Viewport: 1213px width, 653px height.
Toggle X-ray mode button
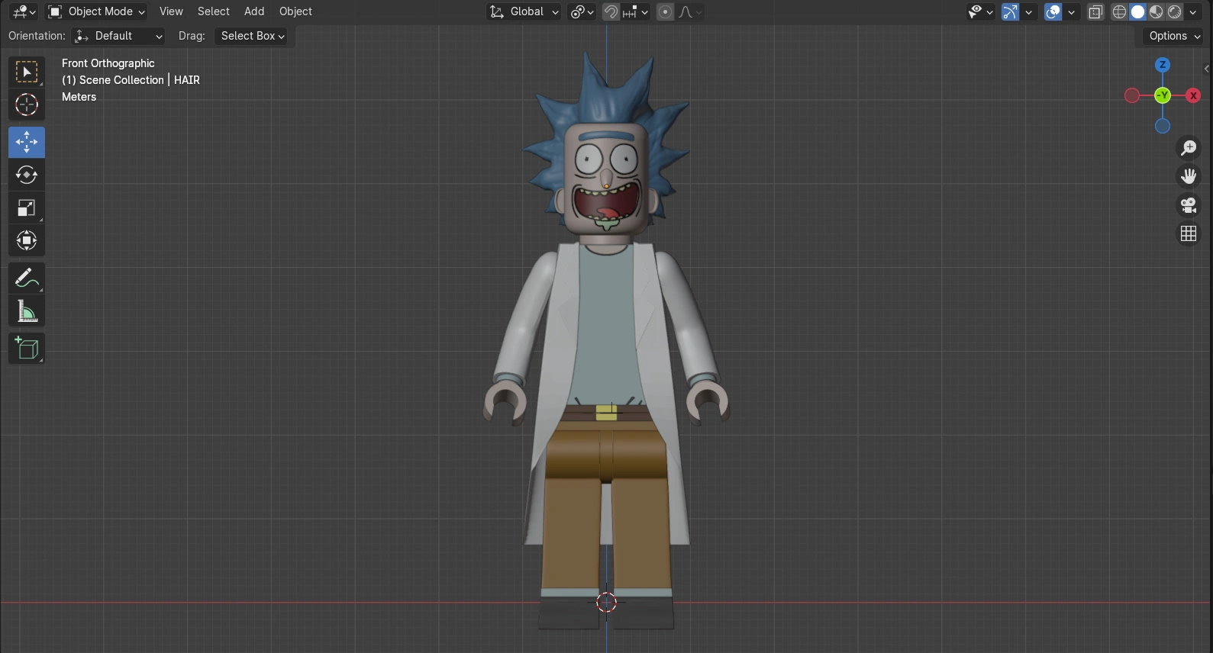[x=1095, y=11]
